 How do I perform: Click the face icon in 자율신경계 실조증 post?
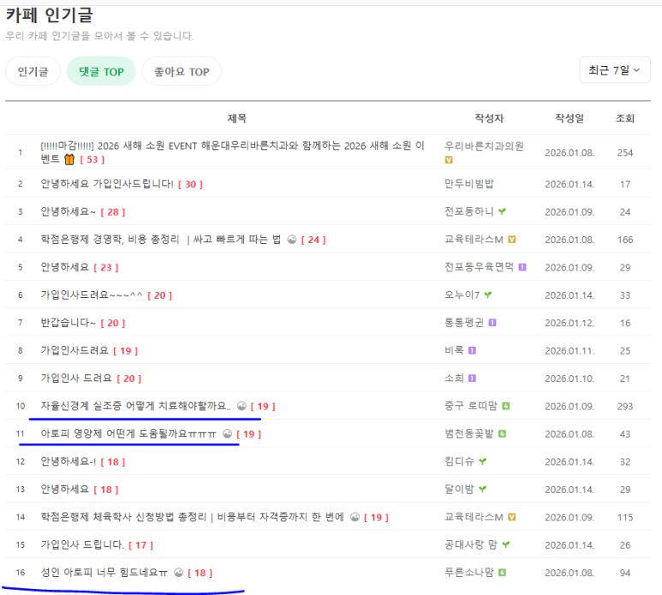pyautogui.click(x=241, y=407)
